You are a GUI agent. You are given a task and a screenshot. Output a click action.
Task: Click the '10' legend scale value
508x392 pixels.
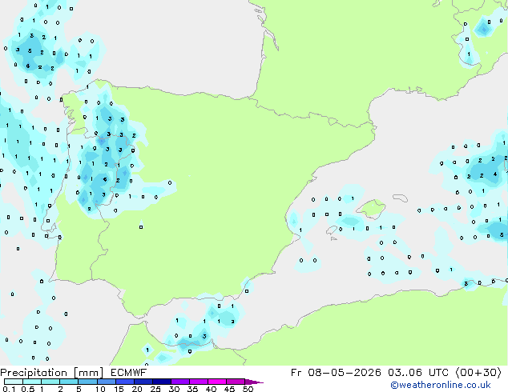pos(100,389)
